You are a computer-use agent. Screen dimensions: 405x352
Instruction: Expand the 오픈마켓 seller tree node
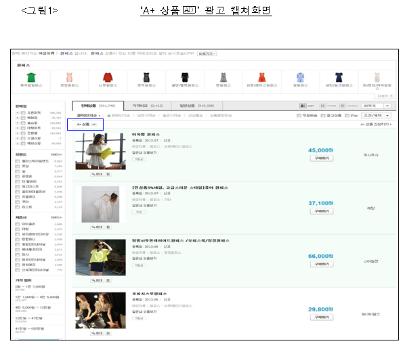[x=17, y=113]
